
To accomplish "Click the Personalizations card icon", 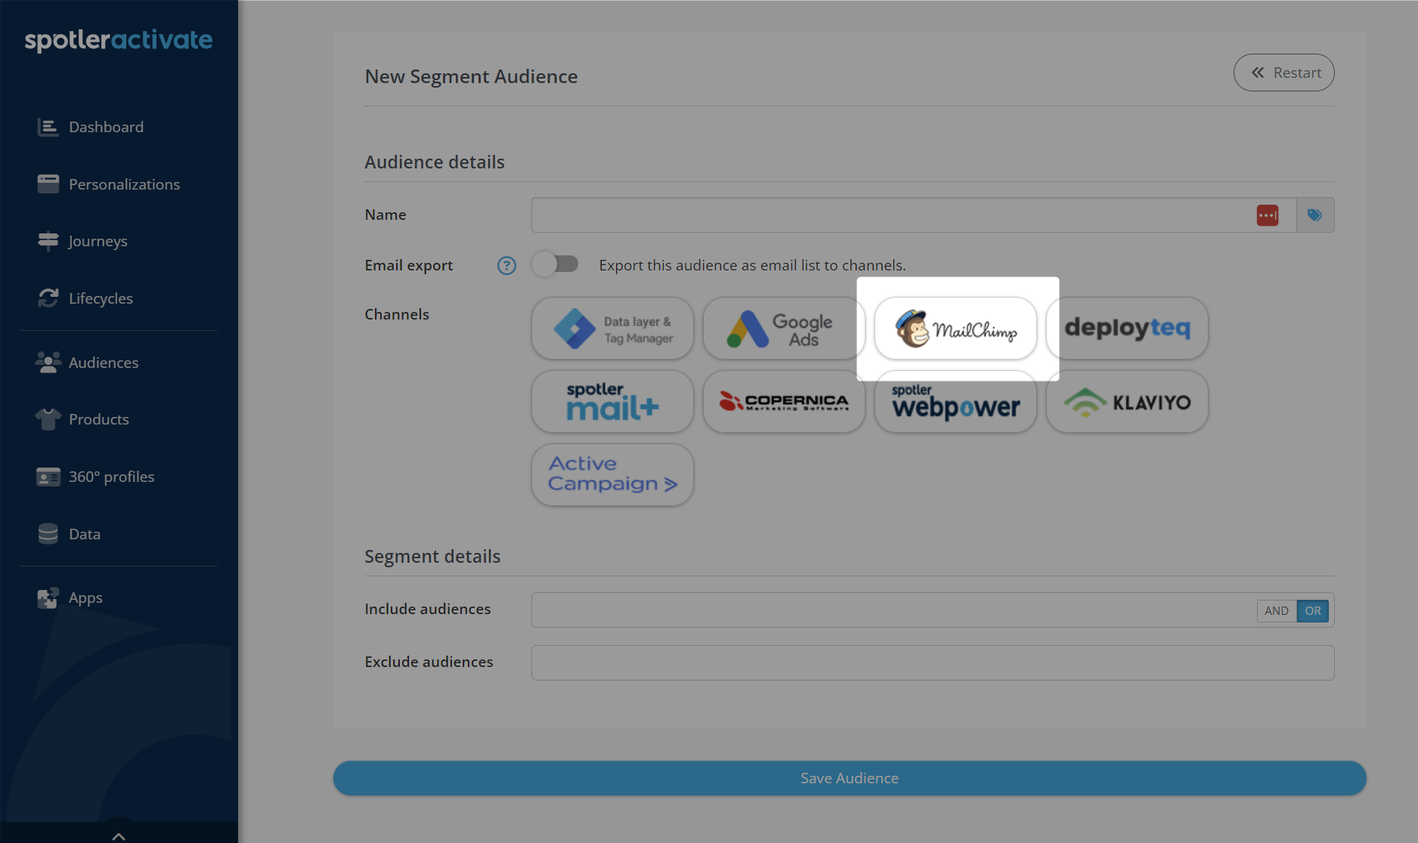I will tap(48, 184).
